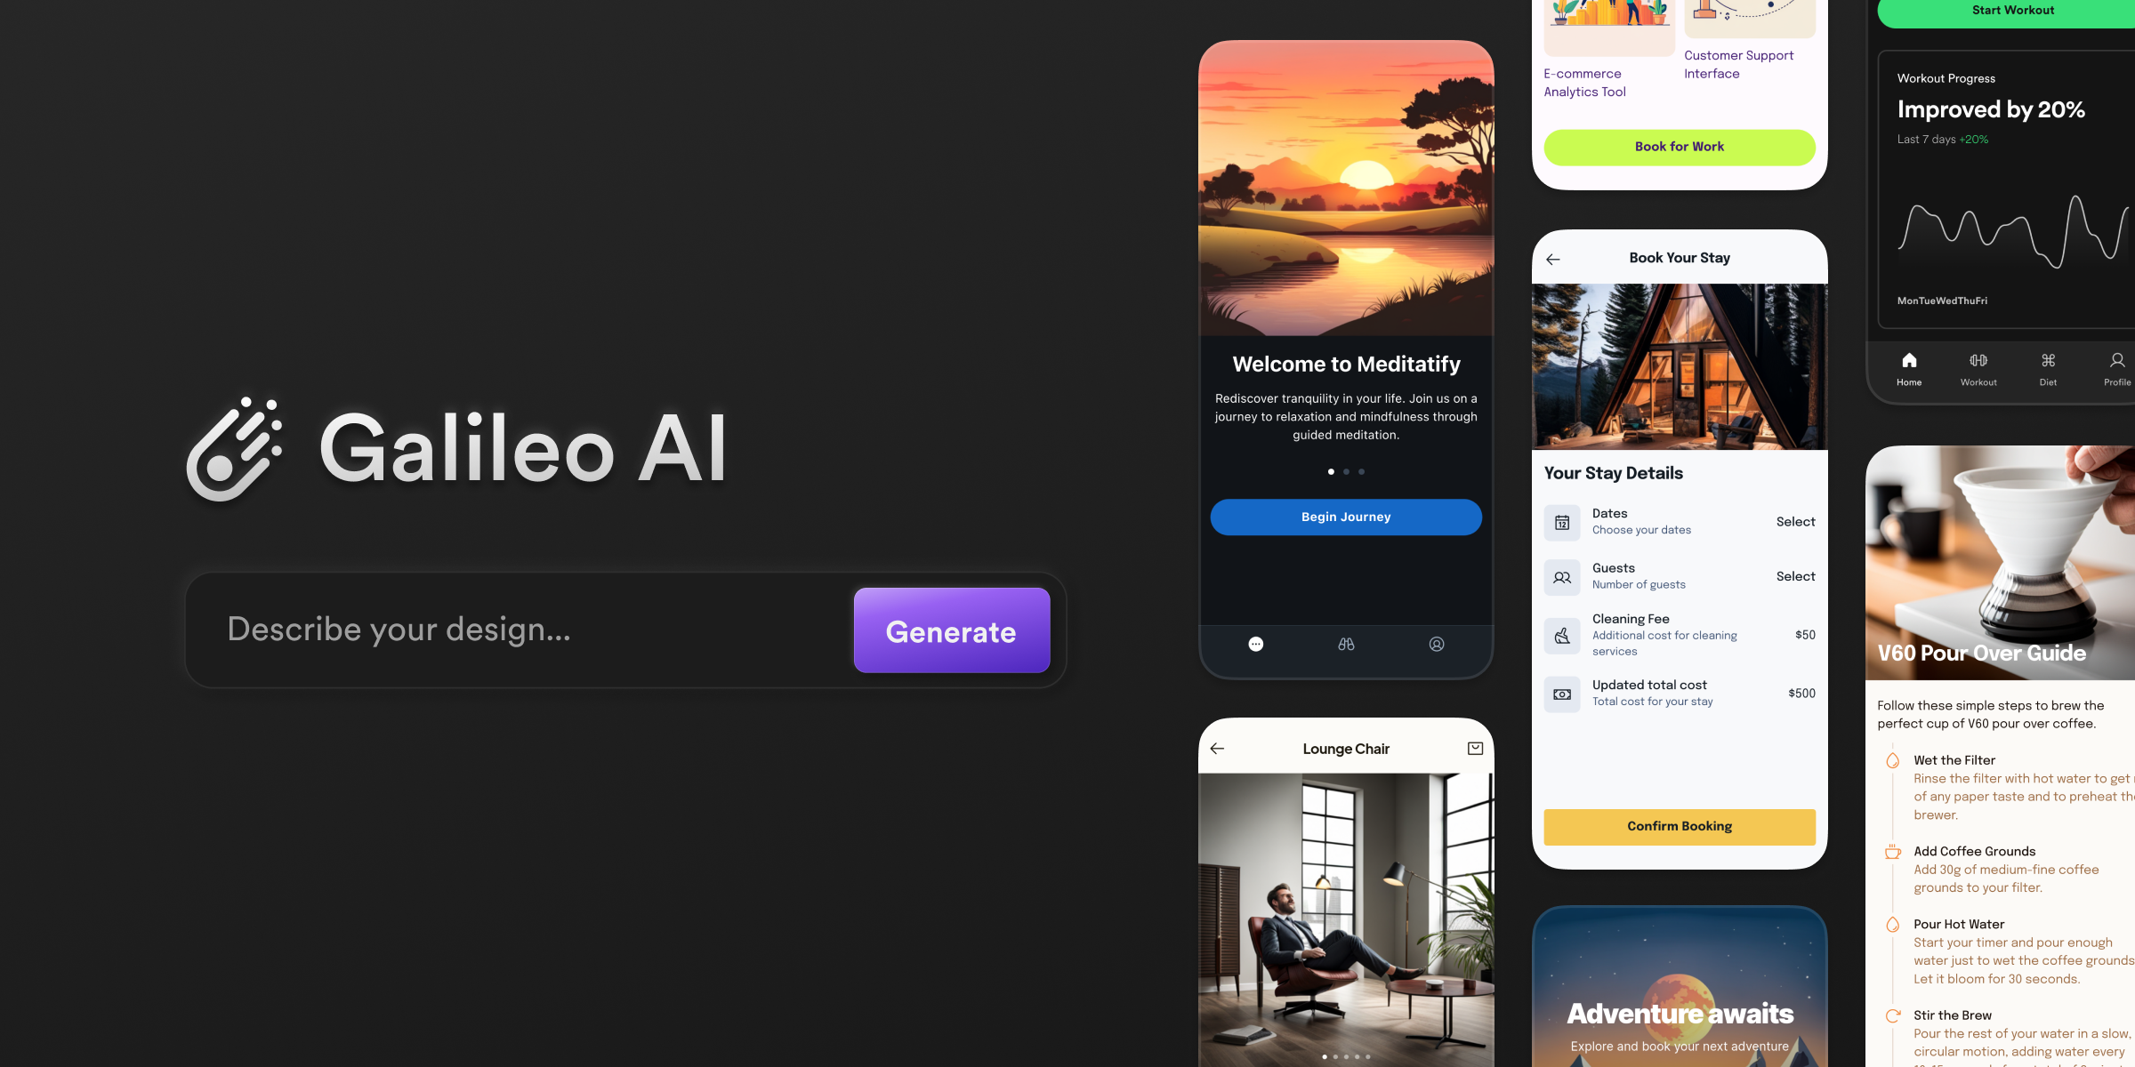This screenshot has height=1067, width=2135.
Task: Click the Confirm Booking button
Action: [x=1679, y=826]
